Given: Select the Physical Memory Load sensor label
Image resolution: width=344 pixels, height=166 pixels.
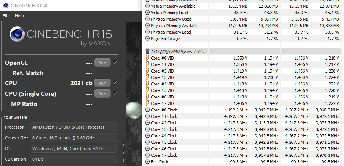Looking at the screenshot, I should (171, 32).
